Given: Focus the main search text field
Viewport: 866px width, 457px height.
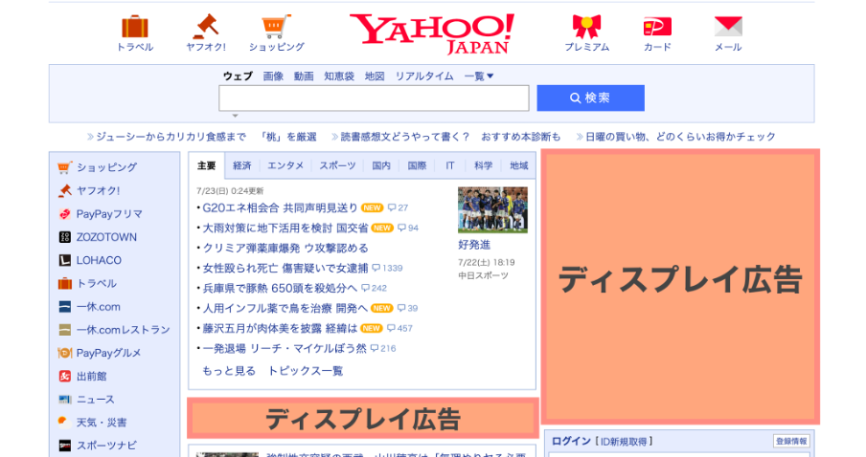Looking at the screenshot, I should coord(374,98).
